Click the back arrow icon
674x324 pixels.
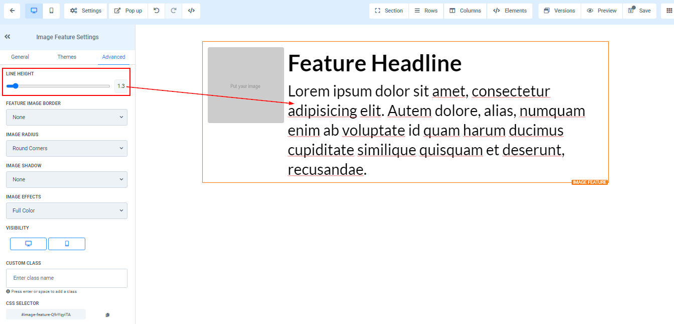click(12, 11)
